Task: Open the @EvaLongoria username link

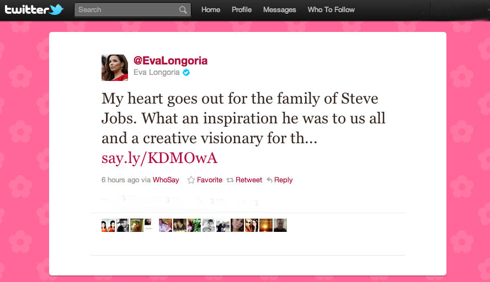Action: [171, 60]
